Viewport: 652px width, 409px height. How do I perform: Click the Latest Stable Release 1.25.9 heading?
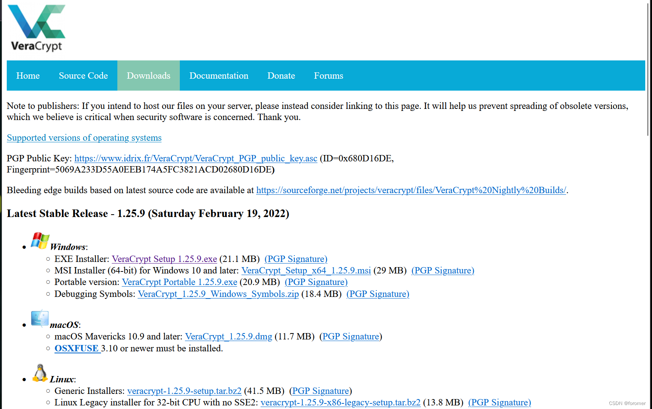[x=148, y=213]
